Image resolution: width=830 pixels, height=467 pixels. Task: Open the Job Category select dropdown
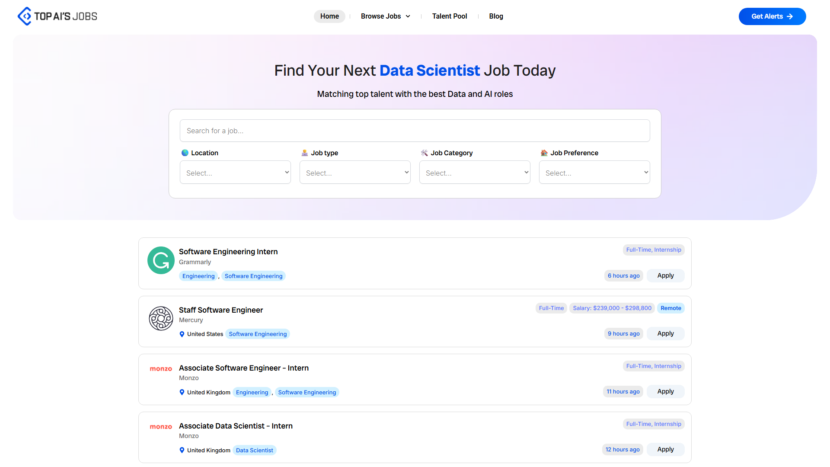point(474,172)
